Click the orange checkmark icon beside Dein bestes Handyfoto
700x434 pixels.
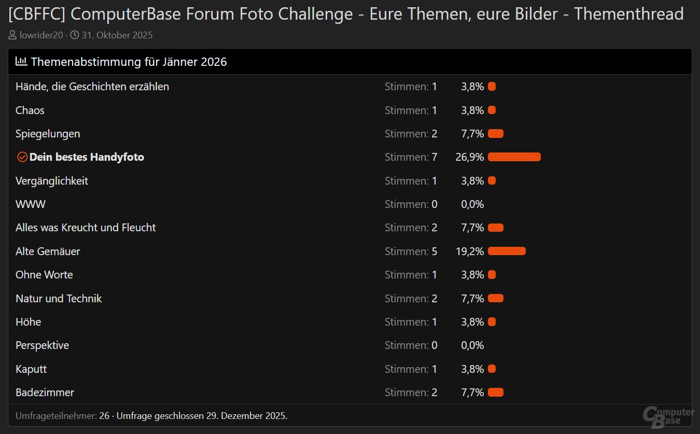[x=22, y=157]
